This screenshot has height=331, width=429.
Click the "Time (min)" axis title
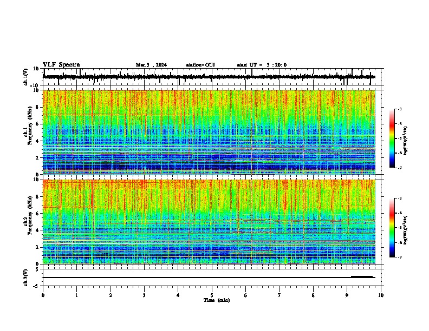point(217,300)
